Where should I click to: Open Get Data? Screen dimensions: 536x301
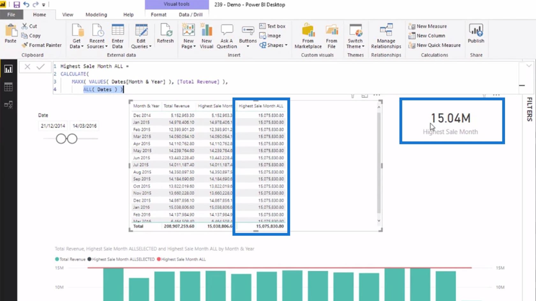click(x=77, y=36)
